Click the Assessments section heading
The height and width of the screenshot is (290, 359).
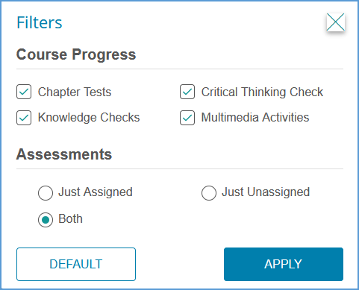point(64,154)
